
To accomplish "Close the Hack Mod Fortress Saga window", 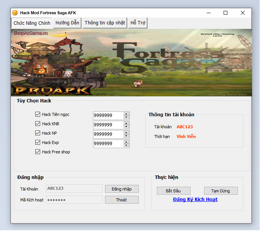I will click(x=243, y=13).
